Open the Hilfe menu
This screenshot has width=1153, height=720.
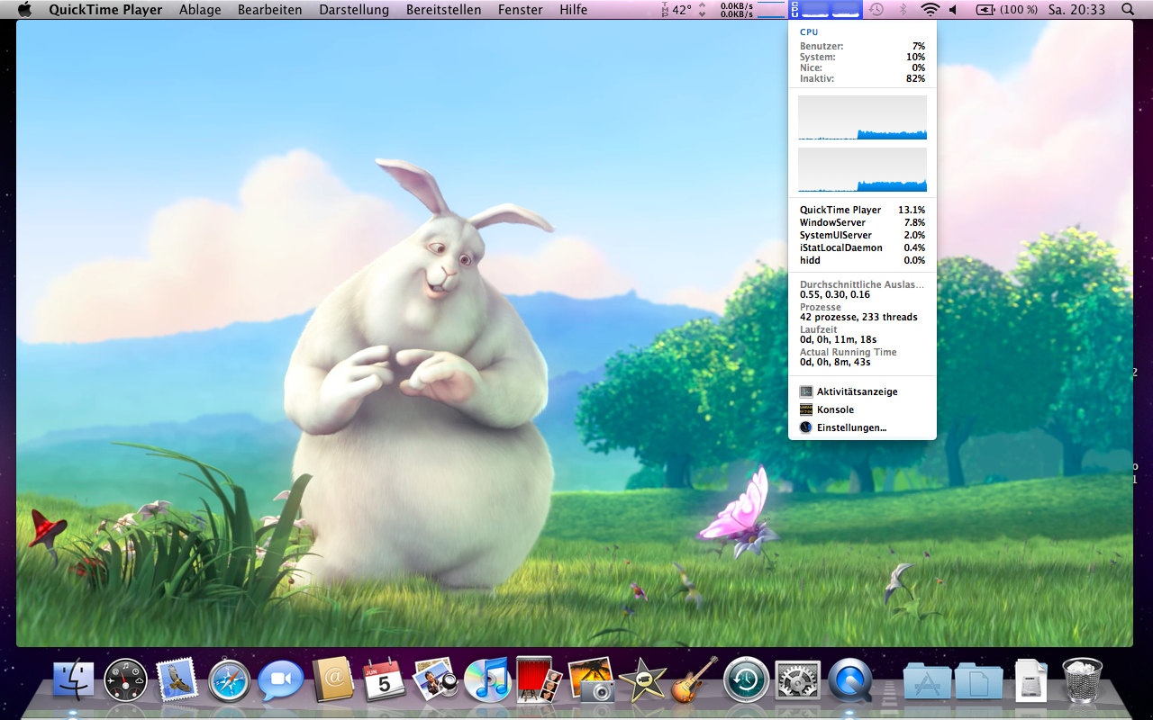[x=573, y=10]
